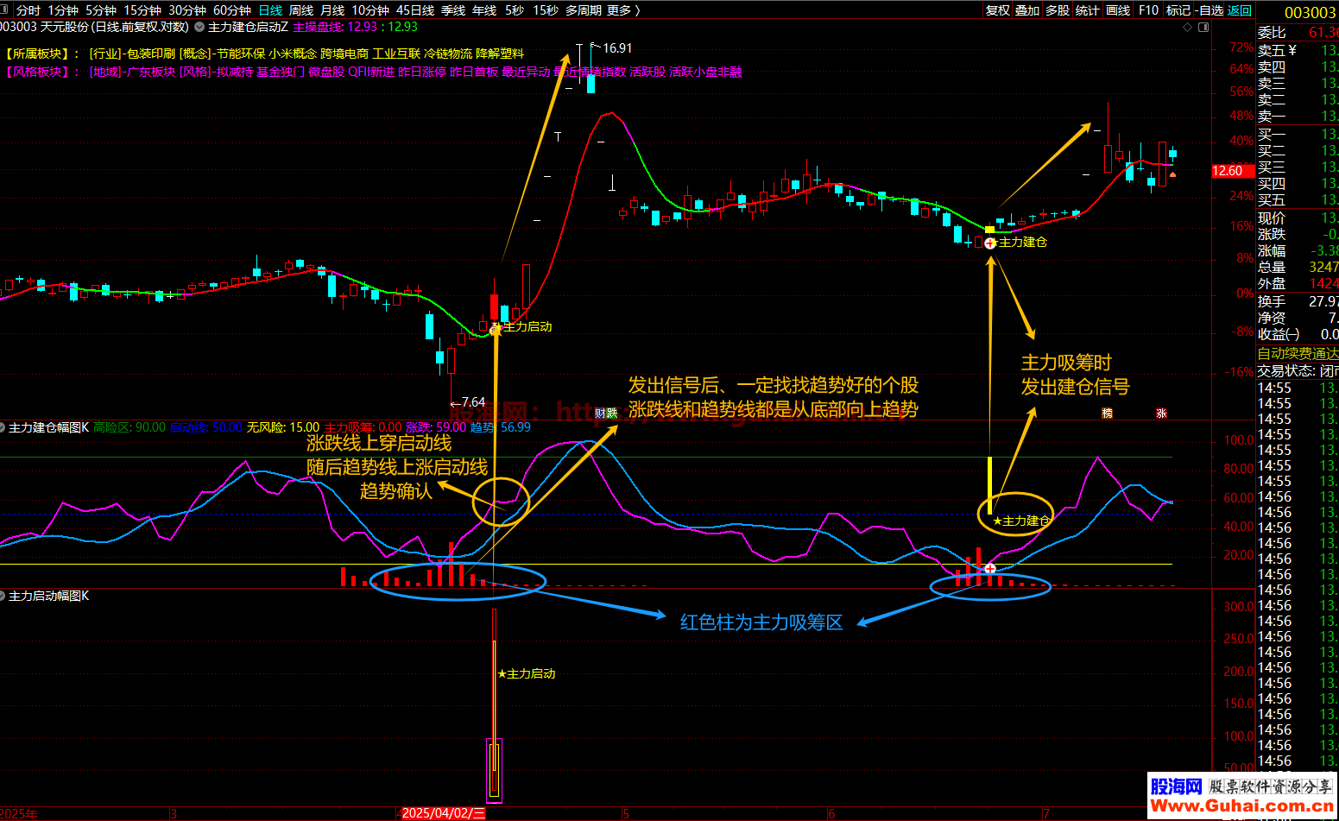Screen dimensions: 1339x821
Task: Click the 003003 stock code header
Action: [1310, 12]
